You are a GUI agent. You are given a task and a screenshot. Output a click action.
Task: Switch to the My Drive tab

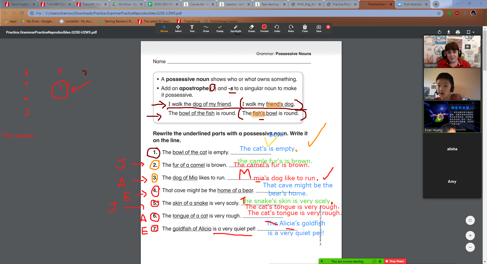[x=128, y=4]
